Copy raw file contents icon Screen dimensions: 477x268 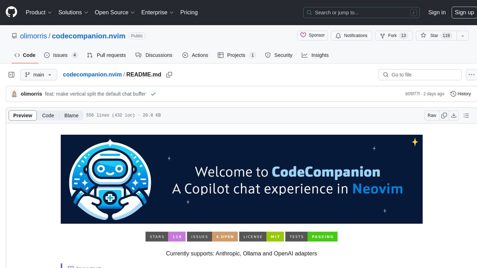pyautogui.click(x=444, y=115)
